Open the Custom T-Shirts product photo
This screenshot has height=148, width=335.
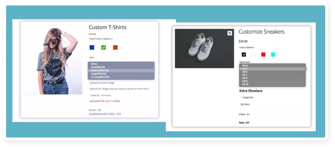53,60
